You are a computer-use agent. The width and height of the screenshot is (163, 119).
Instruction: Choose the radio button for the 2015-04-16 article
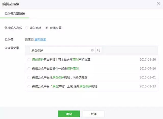(29, 68)
